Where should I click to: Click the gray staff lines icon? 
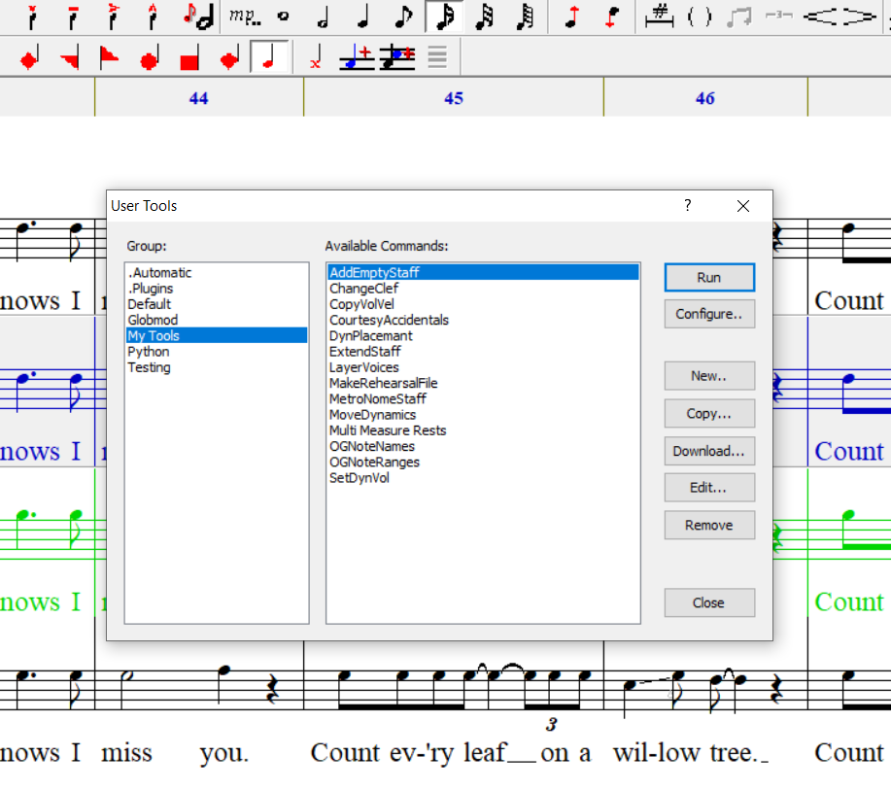tap(437, 58)
